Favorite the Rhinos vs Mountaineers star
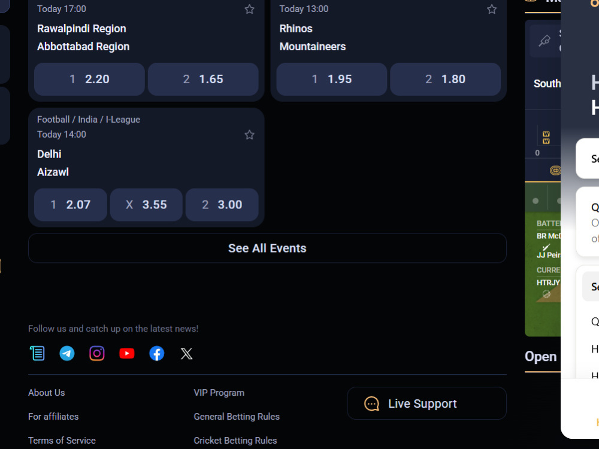 click(x=492, y=9)
